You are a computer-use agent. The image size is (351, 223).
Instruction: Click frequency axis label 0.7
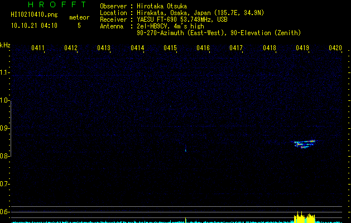tap(4, 184)
